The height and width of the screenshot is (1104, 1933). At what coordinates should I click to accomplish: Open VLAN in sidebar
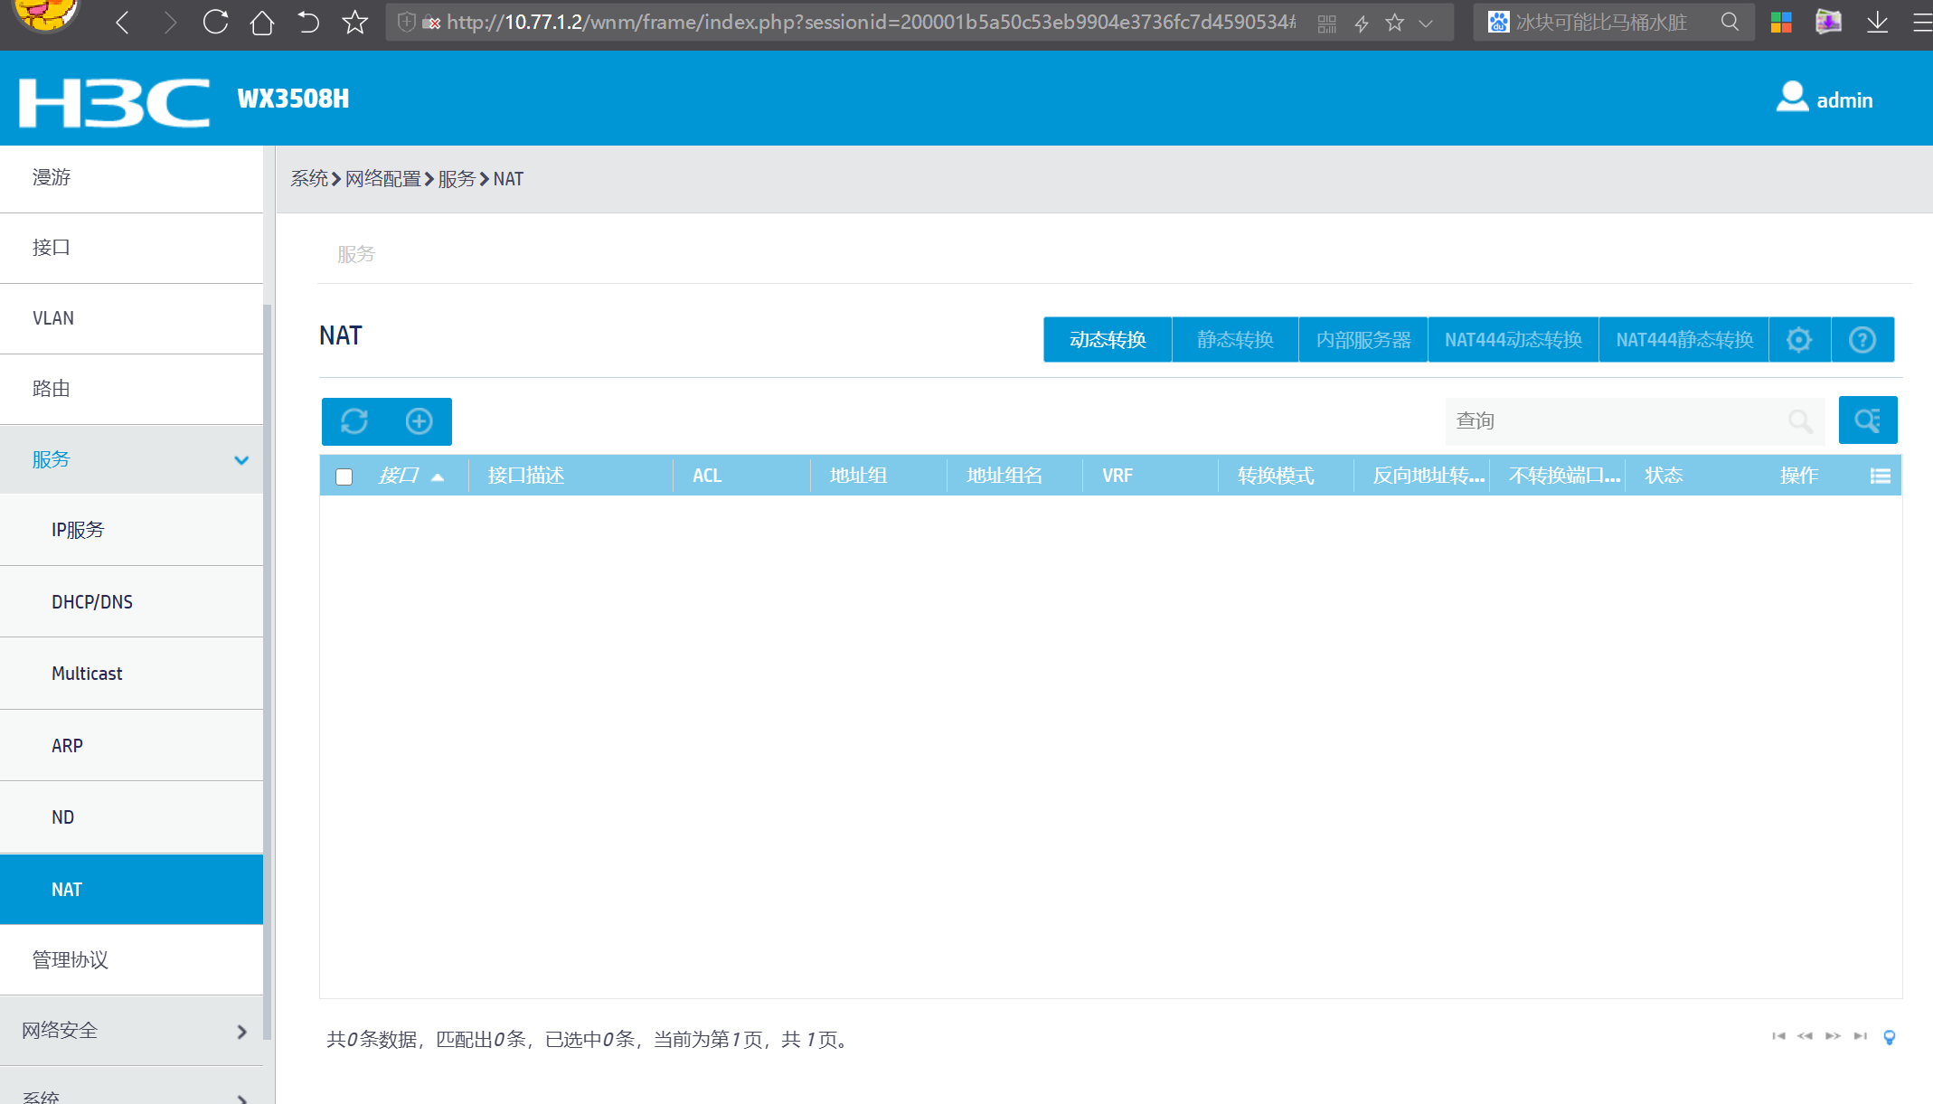pyautogui.click(x=131, y=318)
